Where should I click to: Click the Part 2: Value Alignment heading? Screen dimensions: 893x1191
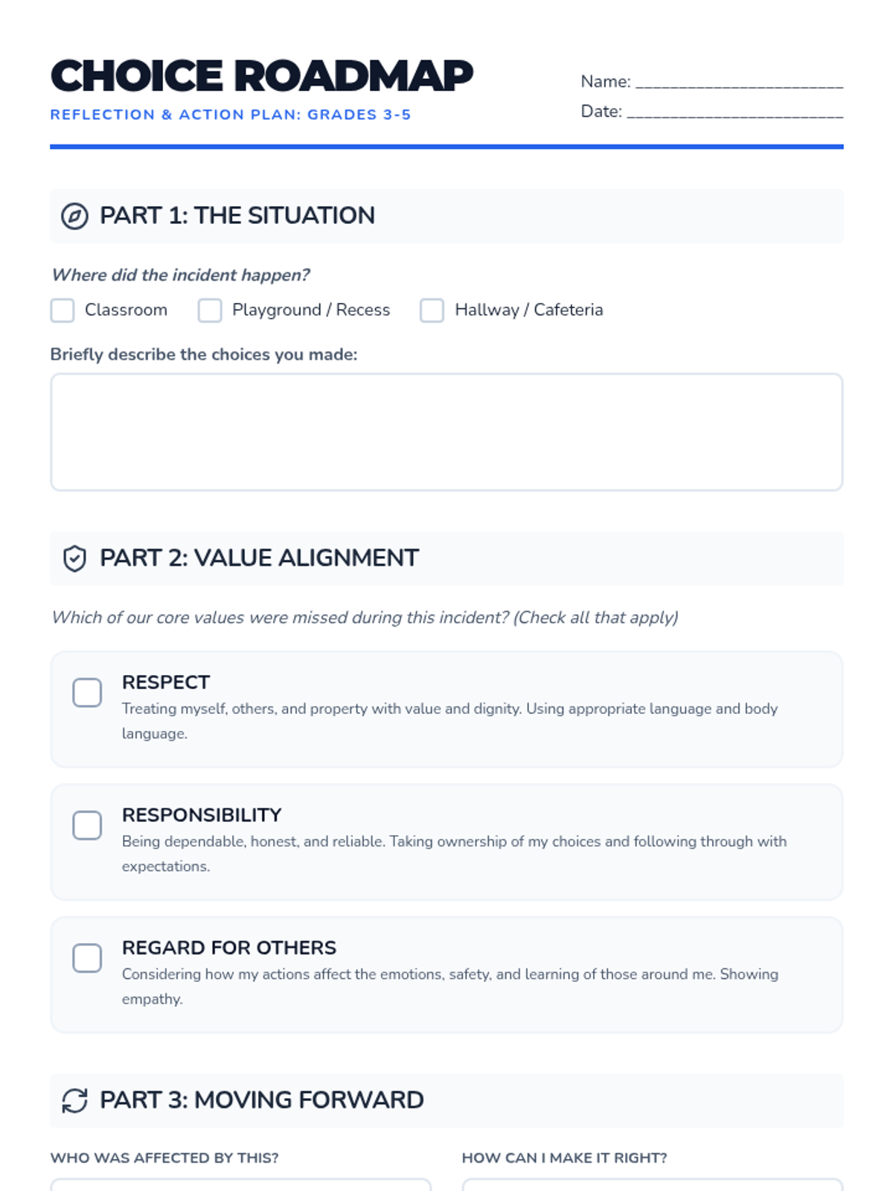coord(259,558)
